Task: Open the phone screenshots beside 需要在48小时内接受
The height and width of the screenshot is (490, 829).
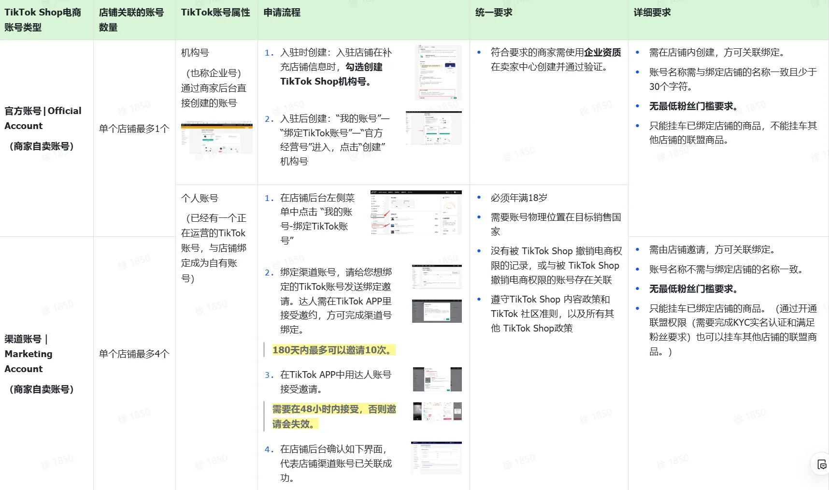Action: tap(437, 411)
